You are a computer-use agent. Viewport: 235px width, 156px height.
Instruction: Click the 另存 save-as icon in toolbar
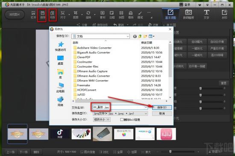(x=52, y=15)
